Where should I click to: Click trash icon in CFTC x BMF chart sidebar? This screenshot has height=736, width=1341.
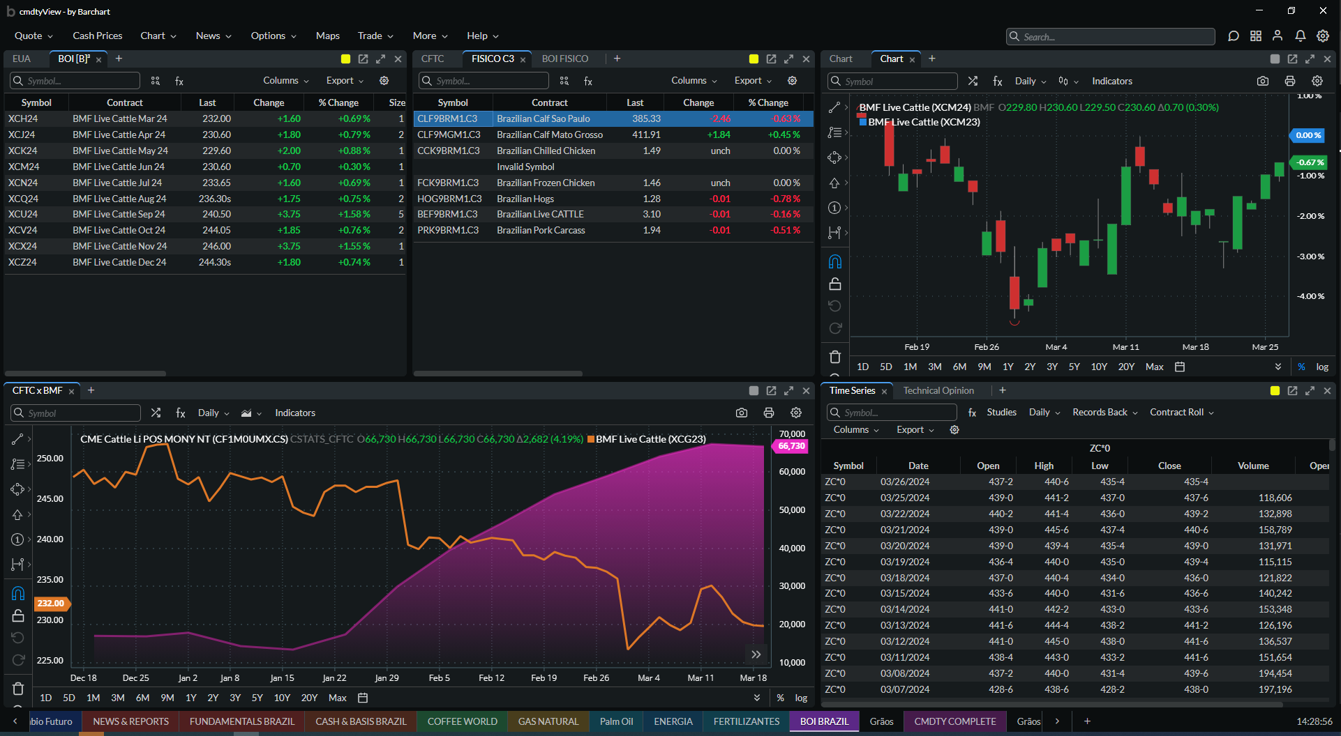point(18,689)
